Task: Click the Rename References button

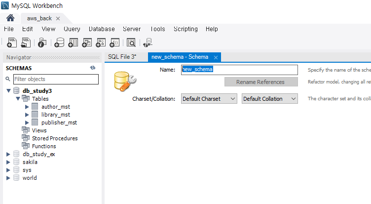Action: (261, 82)
